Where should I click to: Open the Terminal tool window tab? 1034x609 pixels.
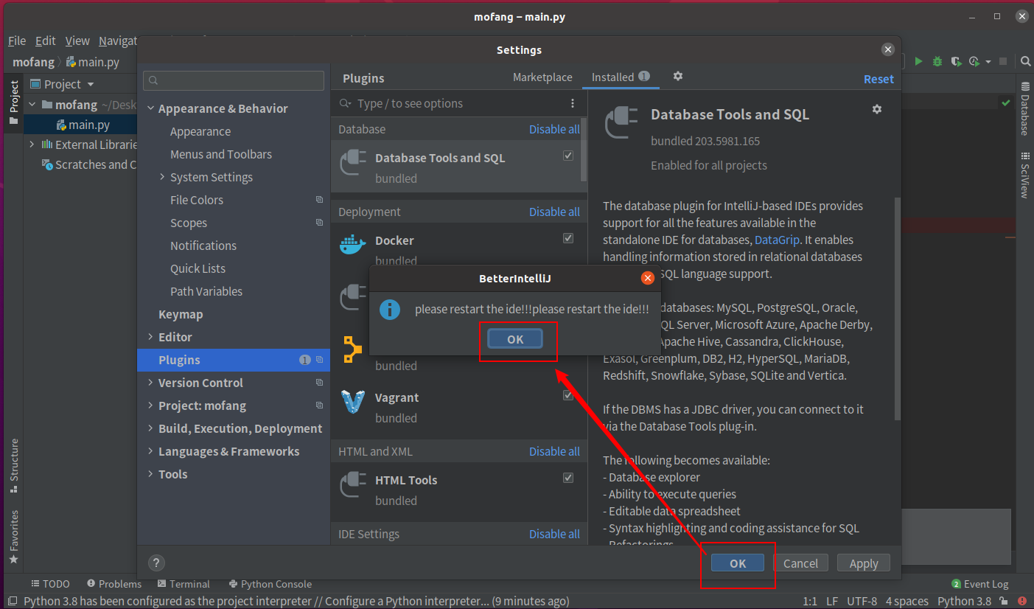pyautogui.click(x=184, y=584)
